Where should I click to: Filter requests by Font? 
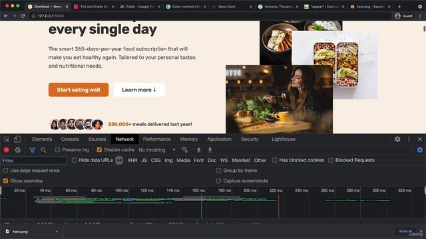(198, 160)
